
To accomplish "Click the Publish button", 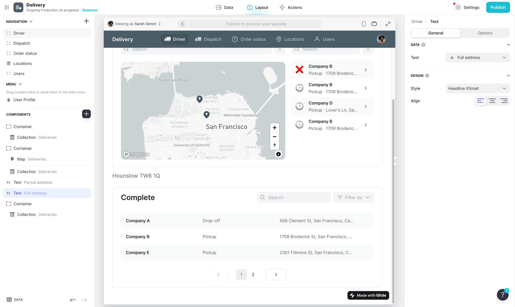I will click(x=498, y=8).
